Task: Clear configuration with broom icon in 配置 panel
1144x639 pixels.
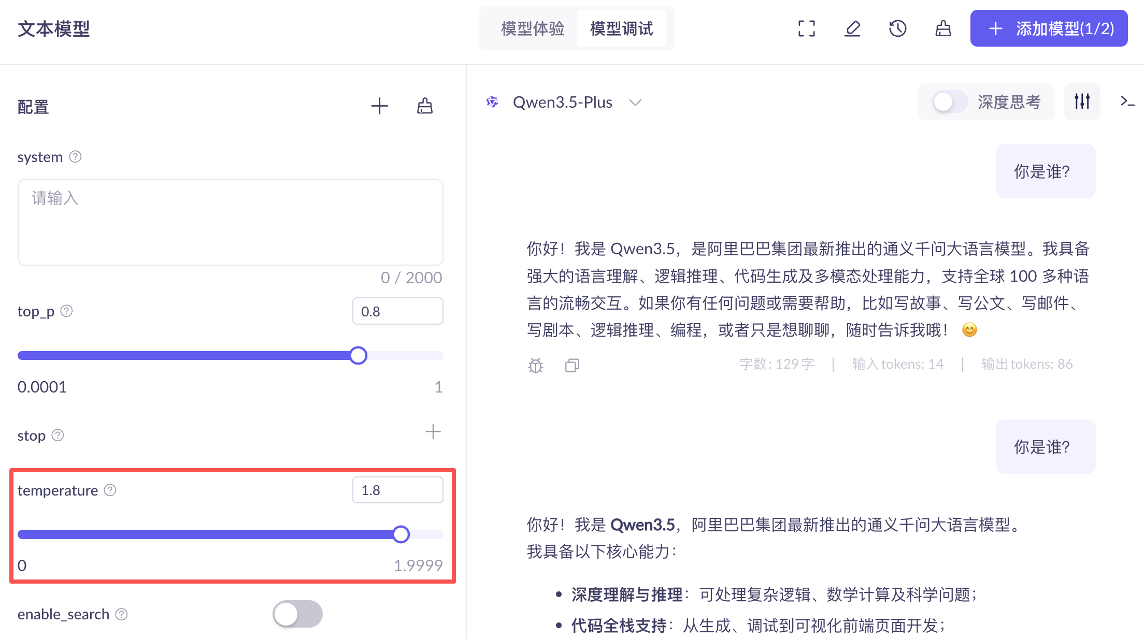Action: pyautogui.click(x=425, y=106)
